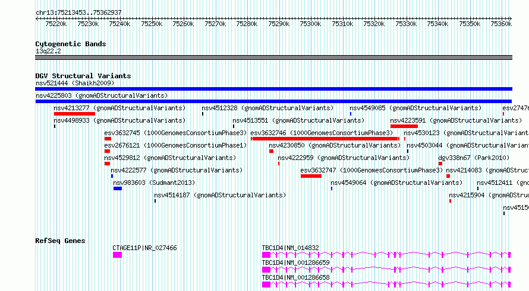Open nsv983603 (Sudmant2013) variant label
529x291 pixels.
(154, 183)
